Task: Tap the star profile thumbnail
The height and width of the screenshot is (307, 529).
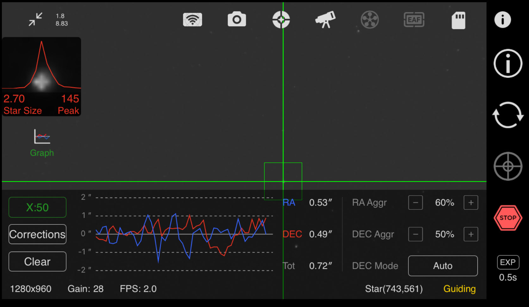Action: [41, 77]
